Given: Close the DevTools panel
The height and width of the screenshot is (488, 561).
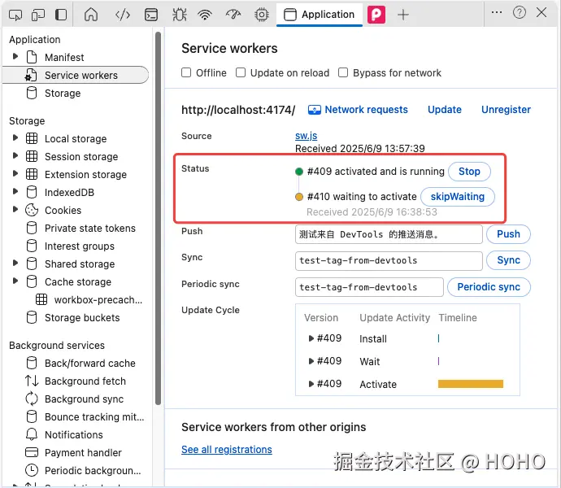Looking at the screenshot, I should tap(541, 12).
